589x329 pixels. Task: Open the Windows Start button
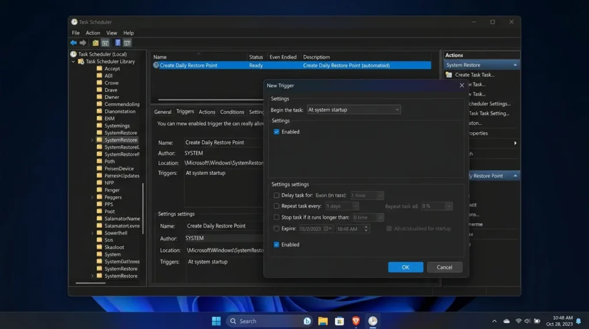coord(216,321)
